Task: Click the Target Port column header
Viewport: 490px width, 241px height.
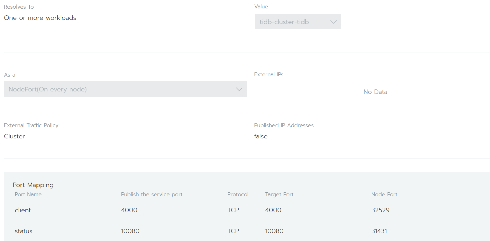Action: click(279, 194)
